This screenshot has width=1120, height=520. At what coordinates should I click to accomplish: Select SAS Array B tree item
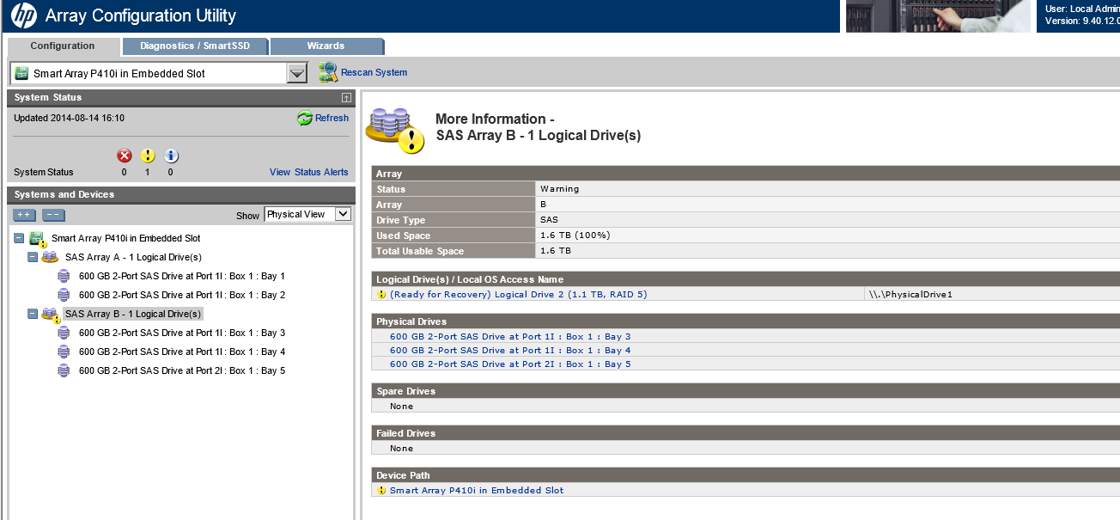(x=133, y=314)
